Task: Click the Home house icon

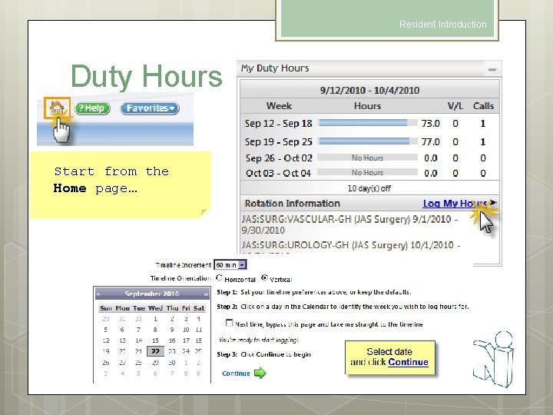Action: click(57, 108)
